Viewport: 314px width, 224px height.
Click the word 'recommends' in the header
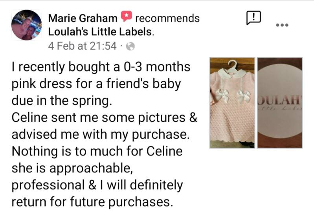point(167,18)
